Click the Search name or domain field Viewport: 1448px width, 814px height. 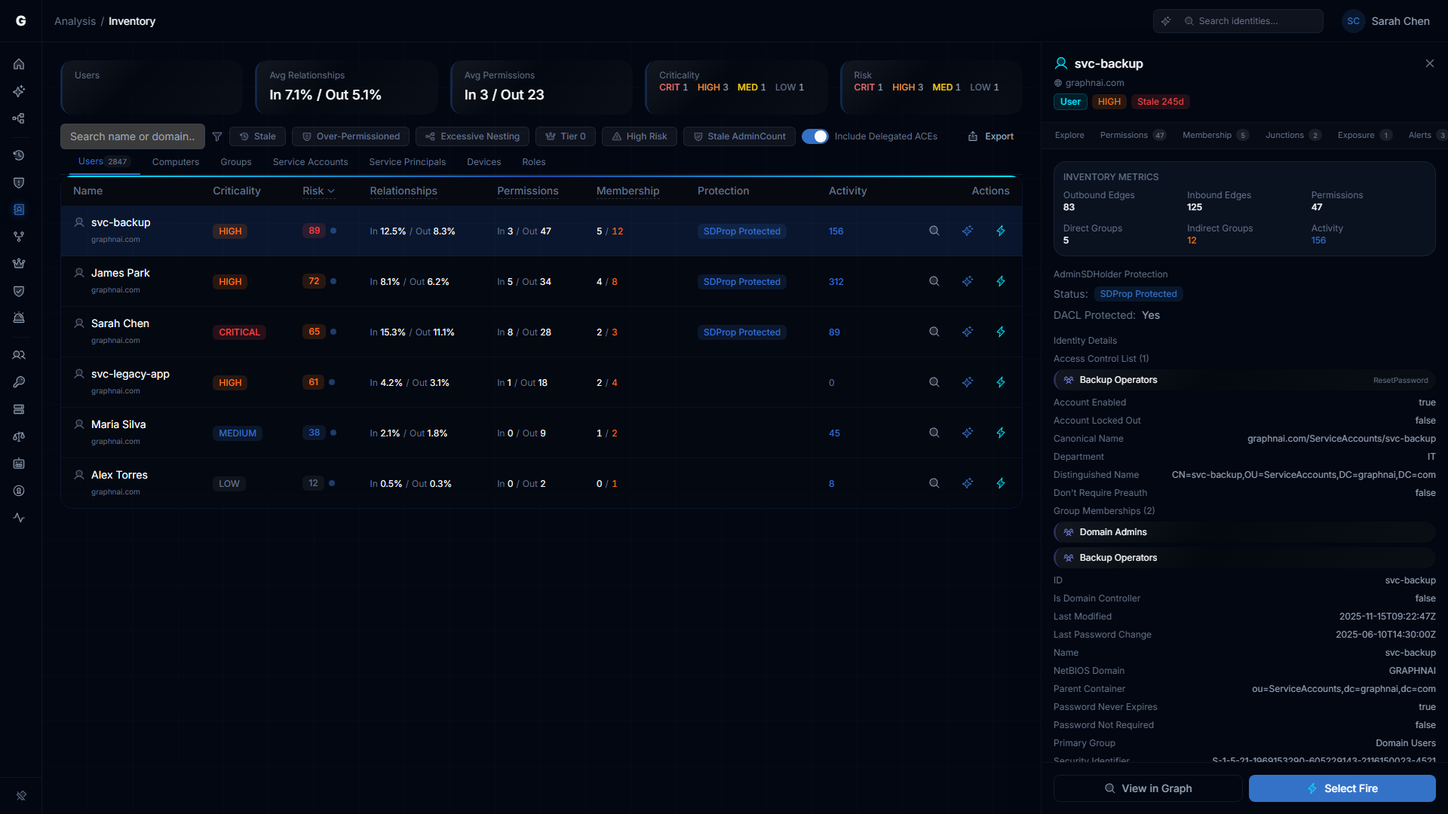[x=133, y=136]
